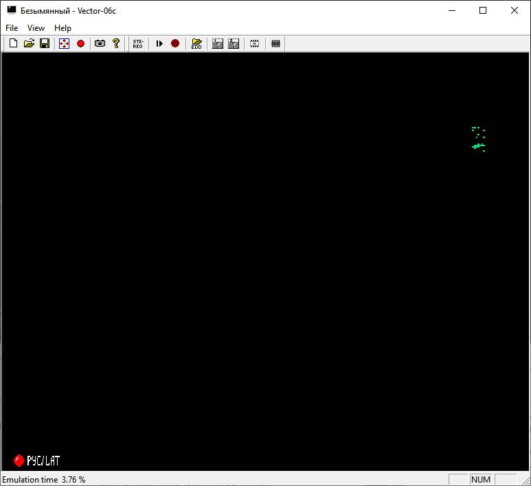The height and width of the screenshot is (486, 531).
Task: Click the РУС/LAT keyboard layout indicator
Action: tap(37, 460)
